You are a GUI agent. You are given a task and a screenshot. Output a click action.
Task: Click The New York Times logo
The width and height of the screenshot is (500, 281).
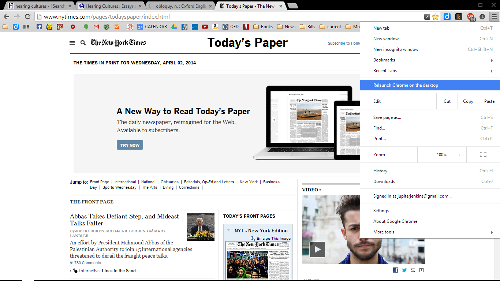pos(118,43)
